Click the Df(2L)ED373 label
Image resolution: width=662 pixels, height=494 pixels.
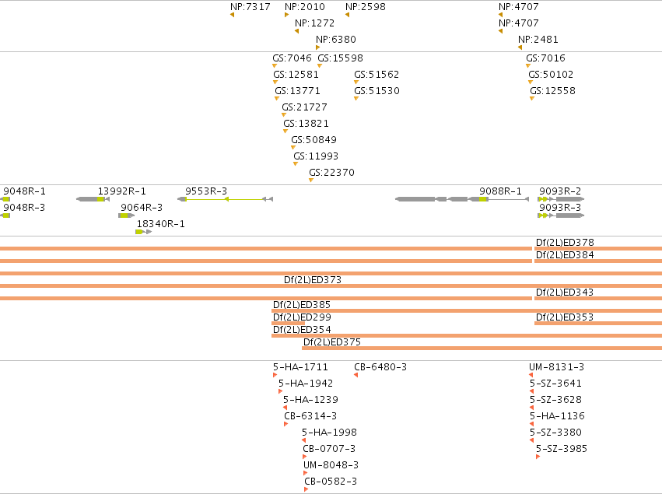(x=313, y=279)
